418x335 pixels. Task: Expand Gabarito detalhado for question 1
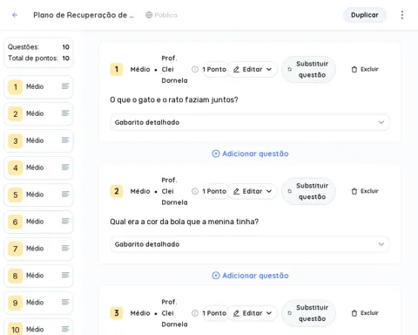[x=250, y=122]
